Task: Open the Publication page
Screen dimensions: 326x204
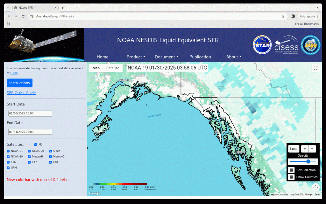Action: coord(200,57)
